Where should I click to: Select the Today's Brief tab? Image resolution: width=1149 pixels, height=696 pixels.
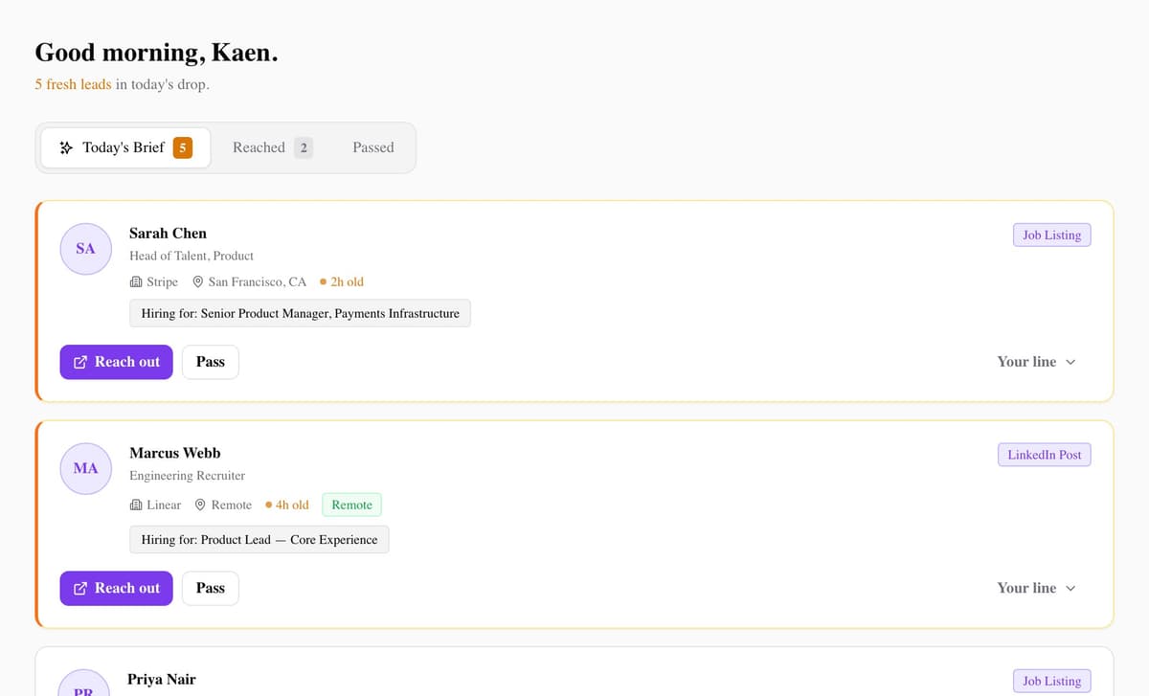tap(125, 147)
